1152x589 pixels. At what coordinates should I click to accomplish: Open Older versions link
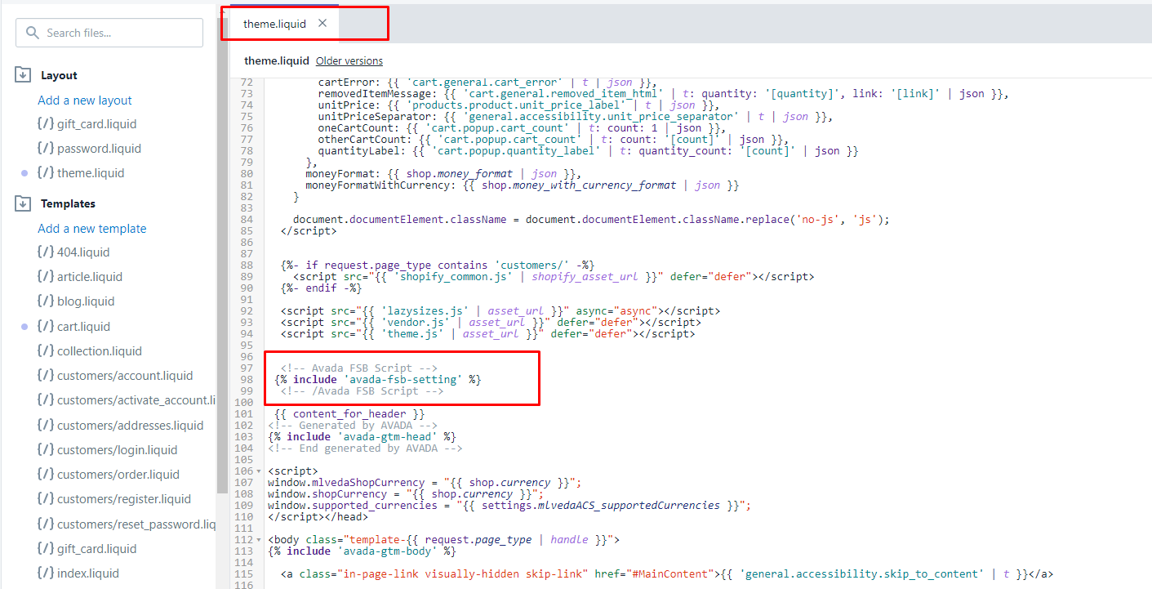click(349, 60)
